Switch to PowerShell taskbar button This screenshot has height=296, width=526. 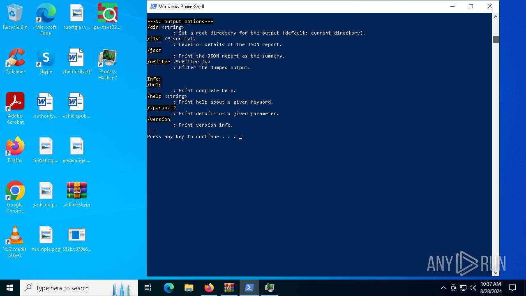pyautogui.click(x=249, y=288)
